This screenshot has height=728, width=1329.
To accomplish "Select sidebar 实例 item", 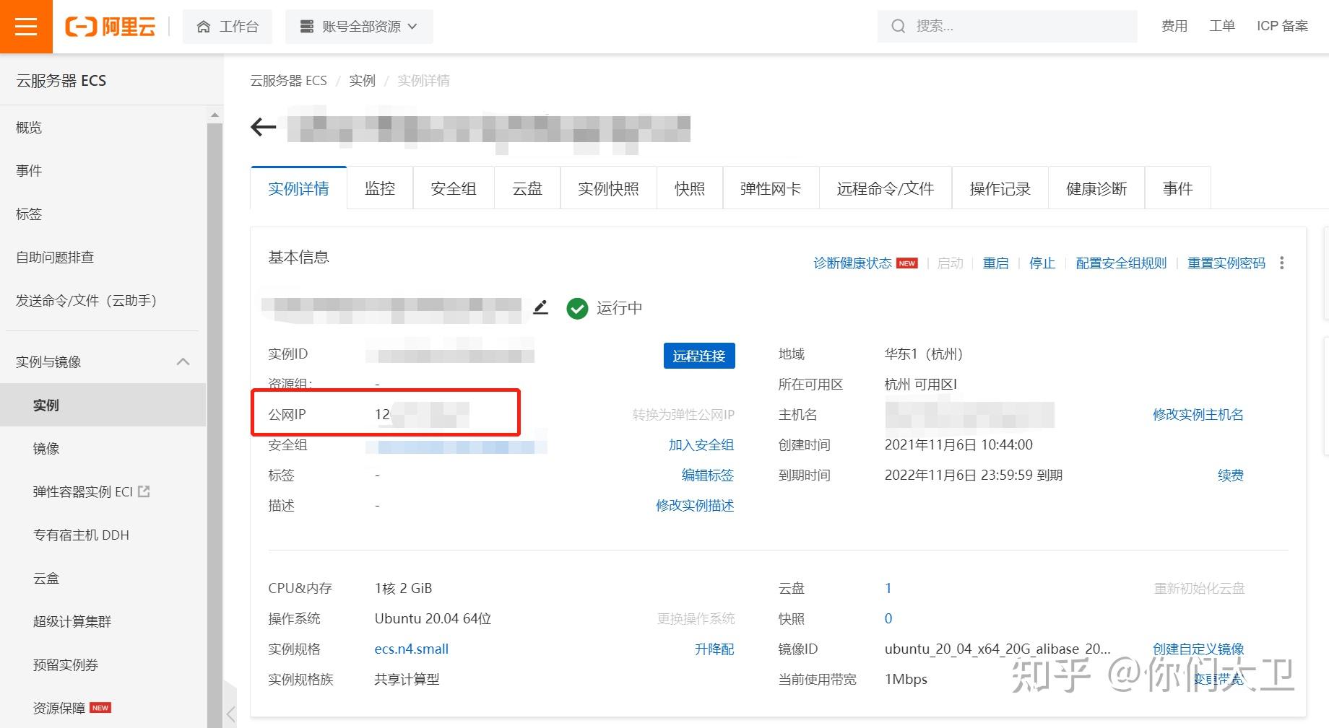I will click(x=103, y=405).
